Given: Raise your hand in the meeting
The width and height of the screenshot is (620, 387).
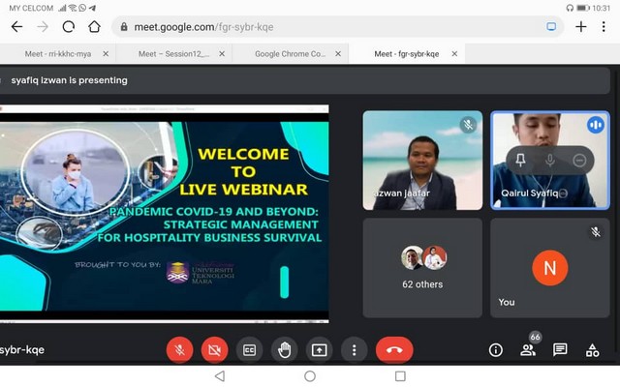Looking at the screenshot, I should pos(284,349).
